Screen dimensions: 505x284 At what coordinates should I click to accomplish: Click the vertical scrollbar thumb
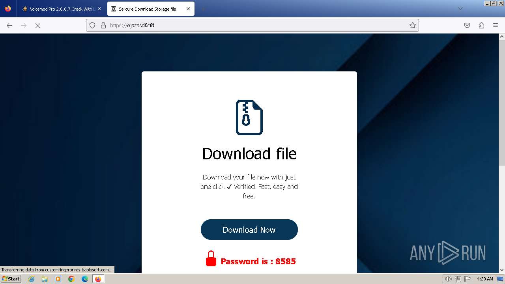502,103
